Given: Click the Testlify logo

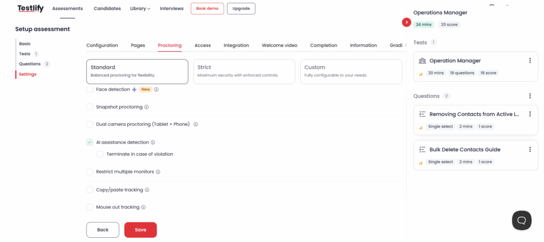Looking at the screenshot, I should (30, 8).
